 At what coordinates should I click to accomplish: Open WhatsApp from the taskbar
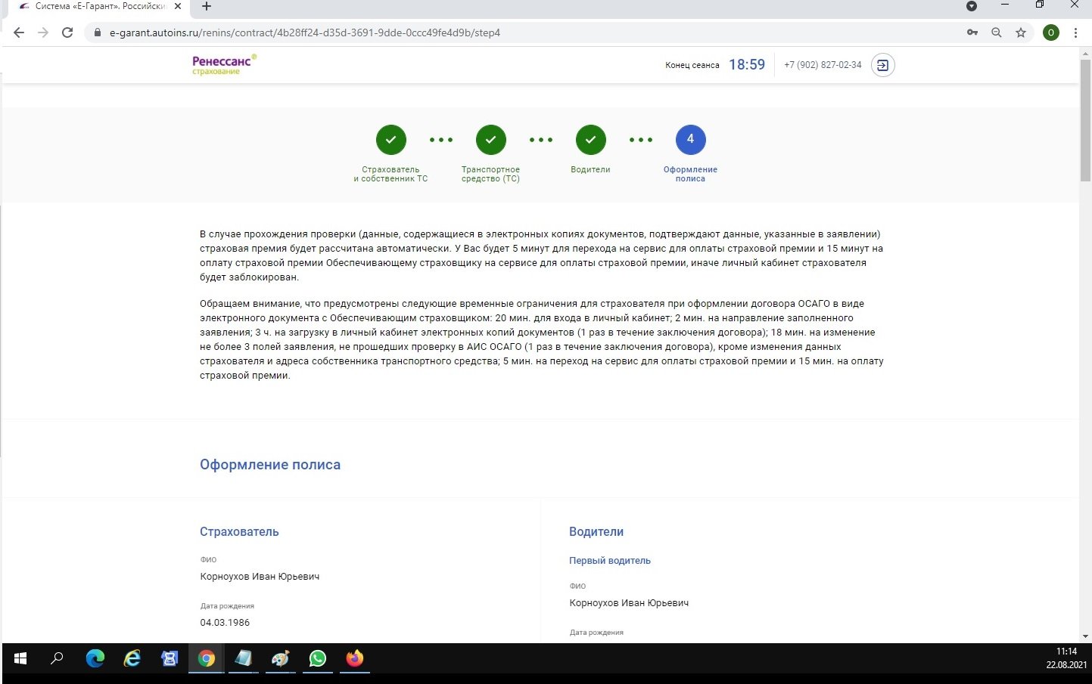pyautogui.click(x=317, y=658)
